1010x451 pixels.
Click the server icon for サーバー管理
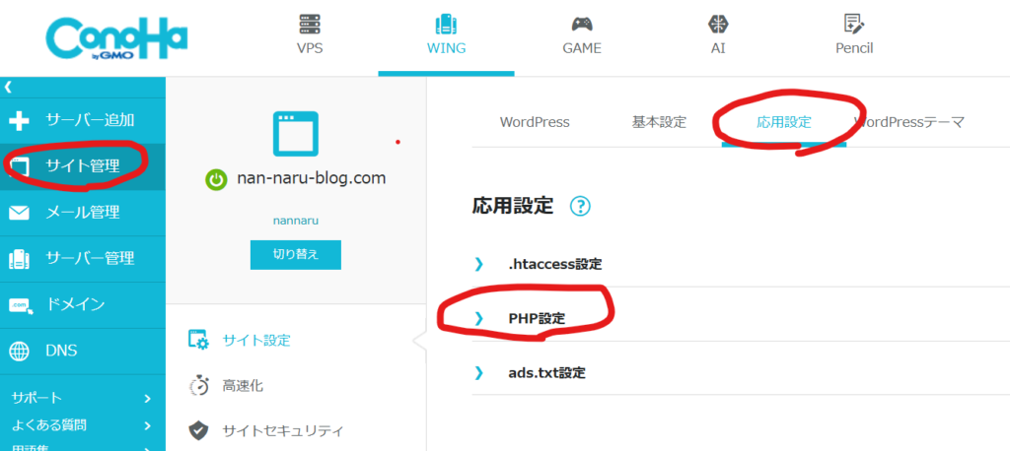click(x=20, y=259)
